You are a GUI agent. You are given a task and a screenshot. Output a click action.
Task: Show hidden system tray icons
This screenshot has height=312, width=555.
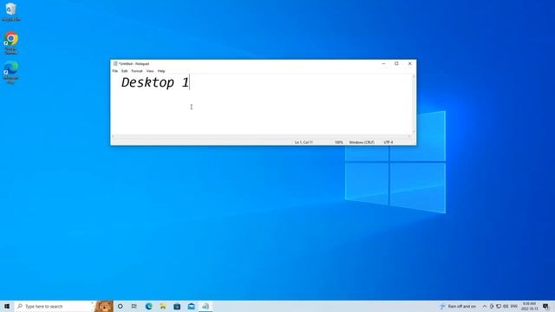coord(485,306)
